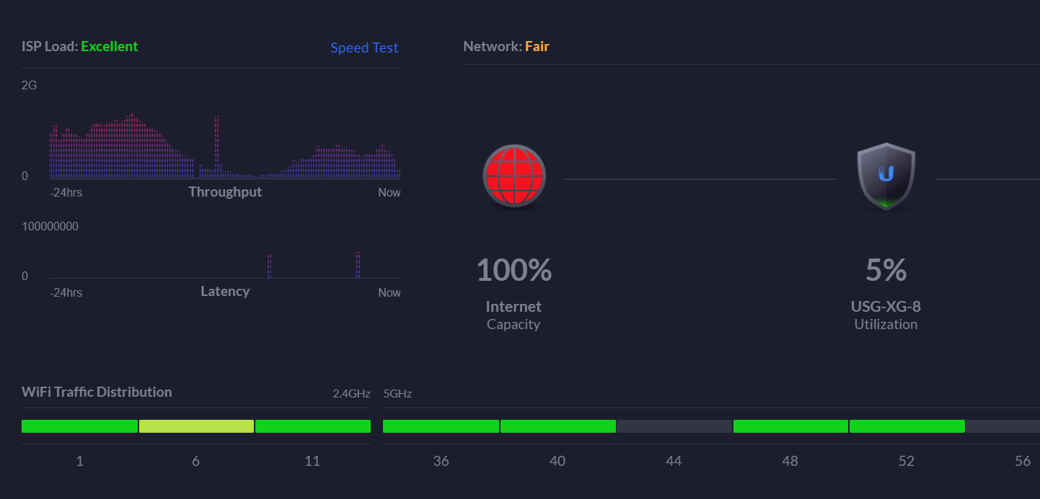Select the channel 11 traffic bar
The image size is (1040, 499).
312,426
